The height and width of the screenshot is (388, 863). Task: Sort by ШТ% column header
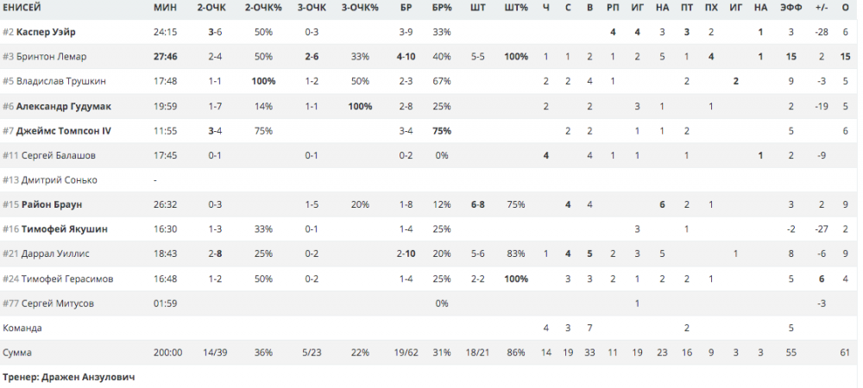(516, 8)
